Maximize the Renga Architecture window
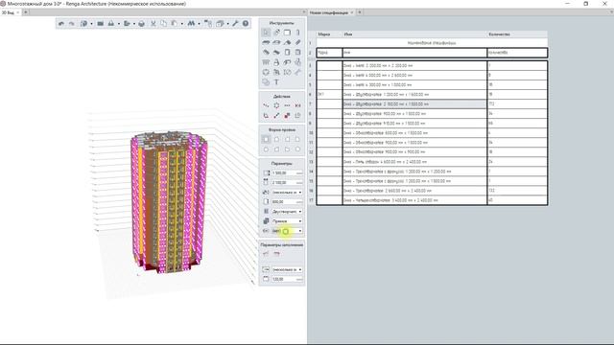614x345 pixels. (x=586, y=4)
